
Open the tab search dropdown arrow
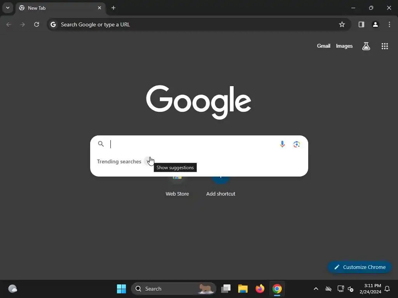(8, 8)
